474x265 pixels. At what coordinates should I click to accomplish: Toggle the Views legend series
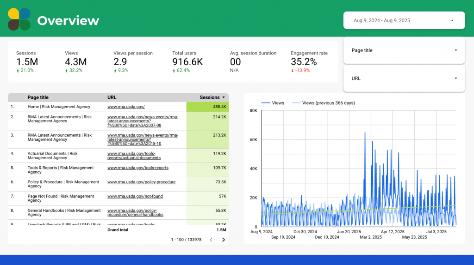273,103
